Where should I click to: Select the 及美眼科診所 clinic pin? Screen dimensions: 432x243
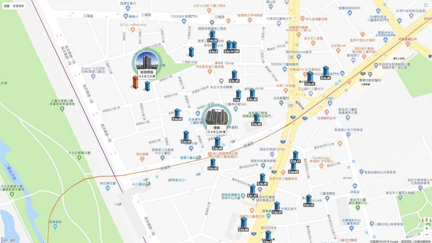point(327,113)
